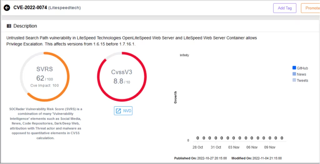Click the 06 Nov axis label
This screenshot has height=164, width=320.
252,147
